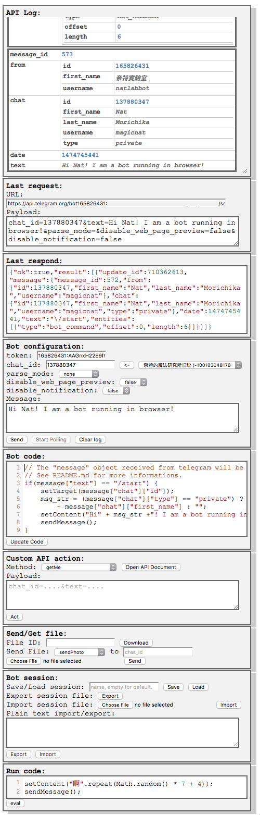Focus the chat_id input in Bot configuration

click(81, 365)
